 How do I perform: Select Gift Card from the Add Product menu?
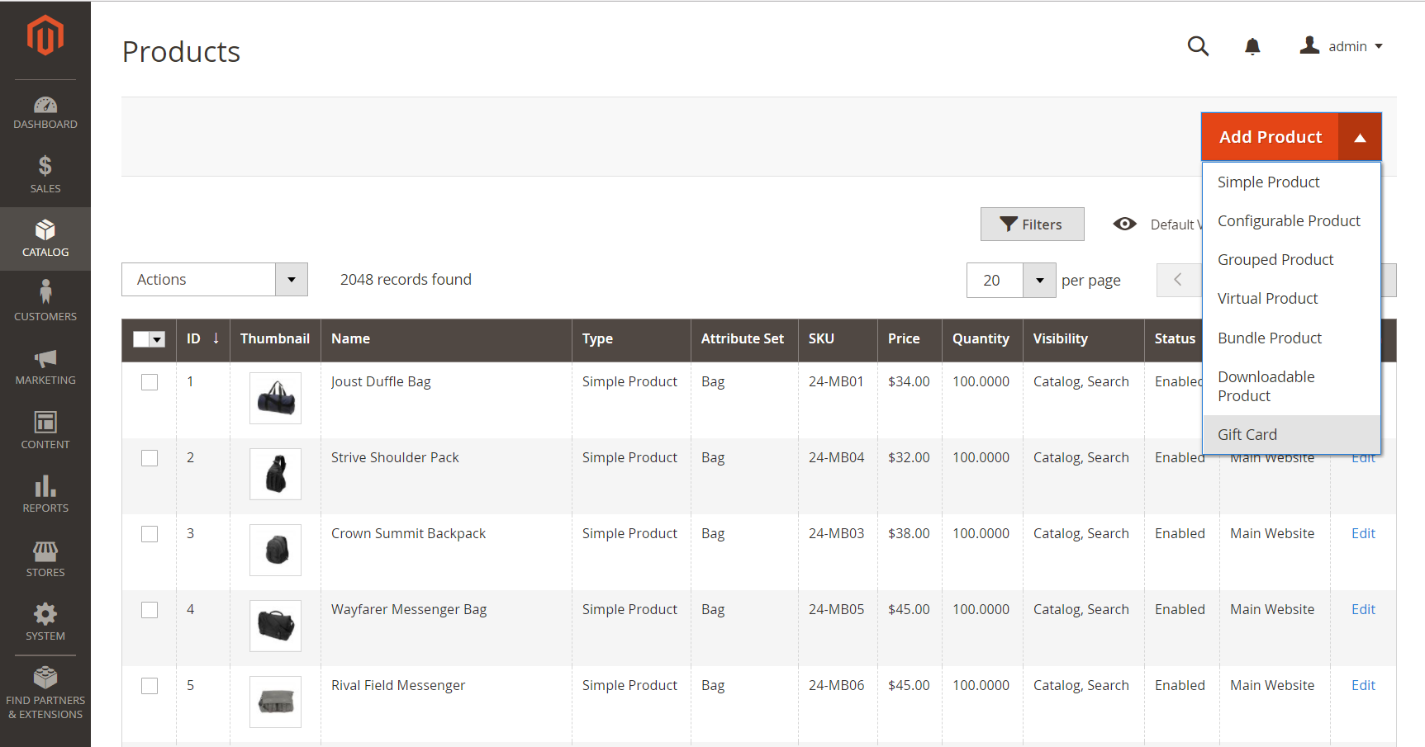click(x=1247, y=433)
